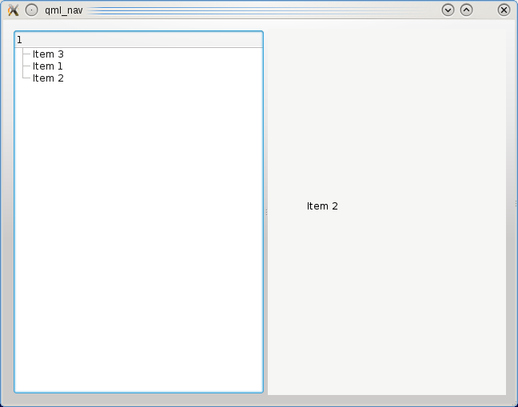Minimize the qml_nav window
The width and height of the screenshot is (518, 407).
(448, 10)
